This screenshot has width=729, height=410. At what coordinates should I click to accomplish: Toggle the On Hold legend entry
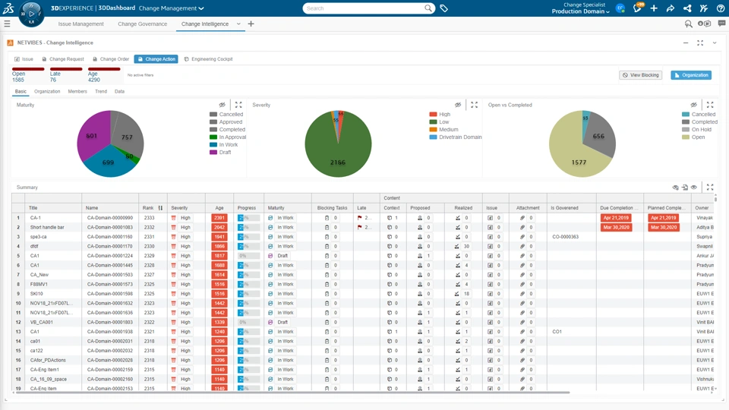coord(696,130)
